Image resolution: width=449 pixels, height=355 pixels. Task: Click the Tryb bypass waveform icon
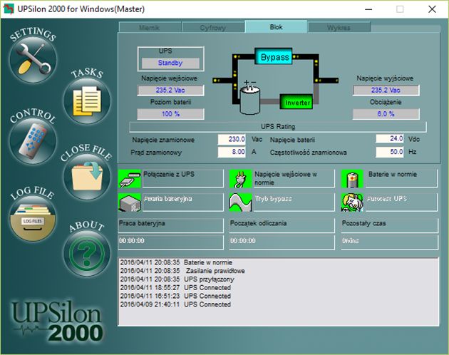click(241, 202)
